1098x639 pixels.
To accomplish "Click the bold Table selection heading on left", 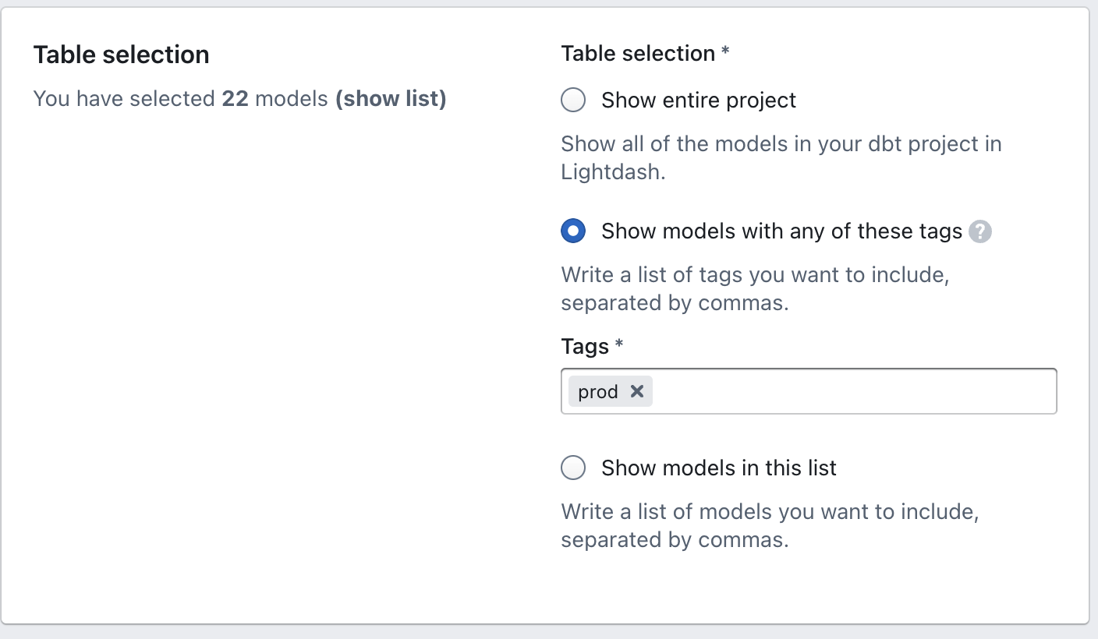I will [122, 55].
